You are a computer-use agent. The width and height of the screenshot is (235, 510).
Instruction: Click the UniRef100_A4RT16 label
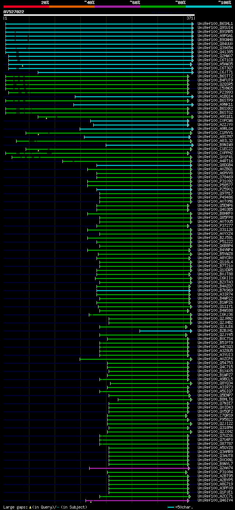[215, 161]
